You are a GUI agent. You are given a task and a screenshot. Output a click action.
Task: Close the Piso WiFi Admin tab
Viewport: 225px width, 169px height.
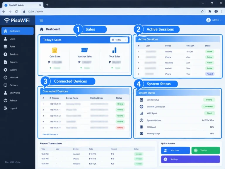coord(40,5)
